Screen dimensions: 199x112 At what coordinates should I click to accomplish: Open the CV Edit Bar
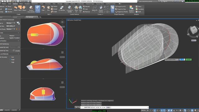pos(62,8)
